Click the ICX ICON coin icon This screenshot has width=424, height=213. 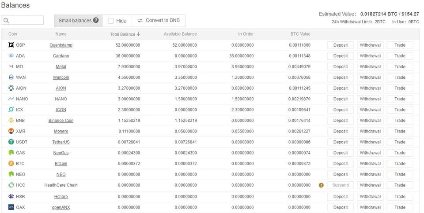[11, 110]
